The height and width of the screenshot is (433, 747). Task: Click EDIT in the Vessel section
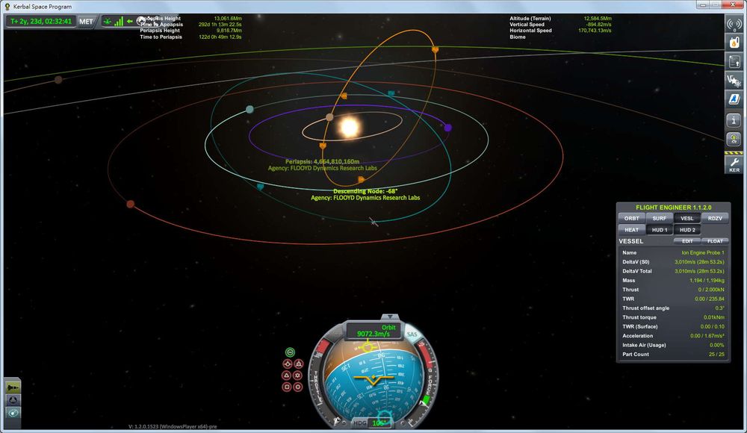tap(687, 241)
